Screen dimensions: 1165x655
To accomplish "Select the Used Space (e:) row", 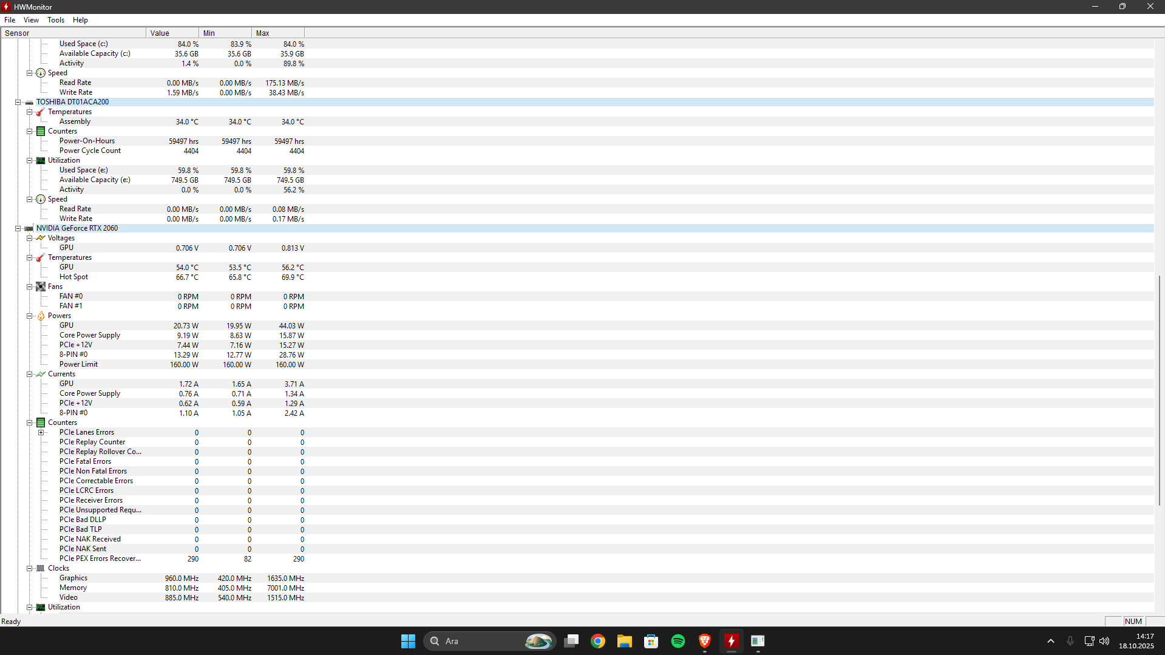I will pyautogui.click(x=577, y=170).
